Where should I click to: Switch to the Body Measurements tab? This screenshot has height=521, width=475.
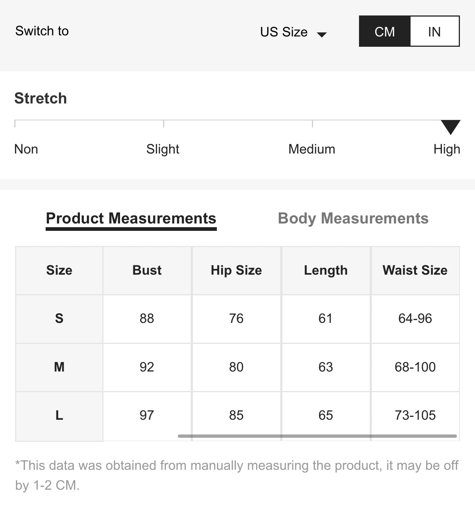point(353,218)
